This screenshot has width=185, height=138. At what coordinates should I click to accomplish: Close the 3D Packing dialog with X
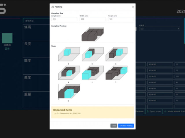click(x=133, y=7)
